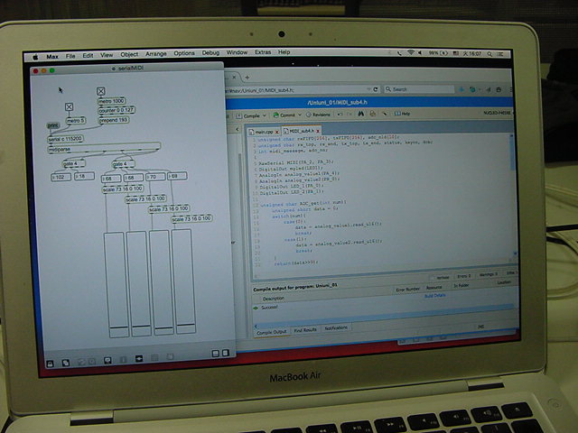Viewport: 578px width, 433px height.
Task: Click the Compile button
Action: pos(248,116)
